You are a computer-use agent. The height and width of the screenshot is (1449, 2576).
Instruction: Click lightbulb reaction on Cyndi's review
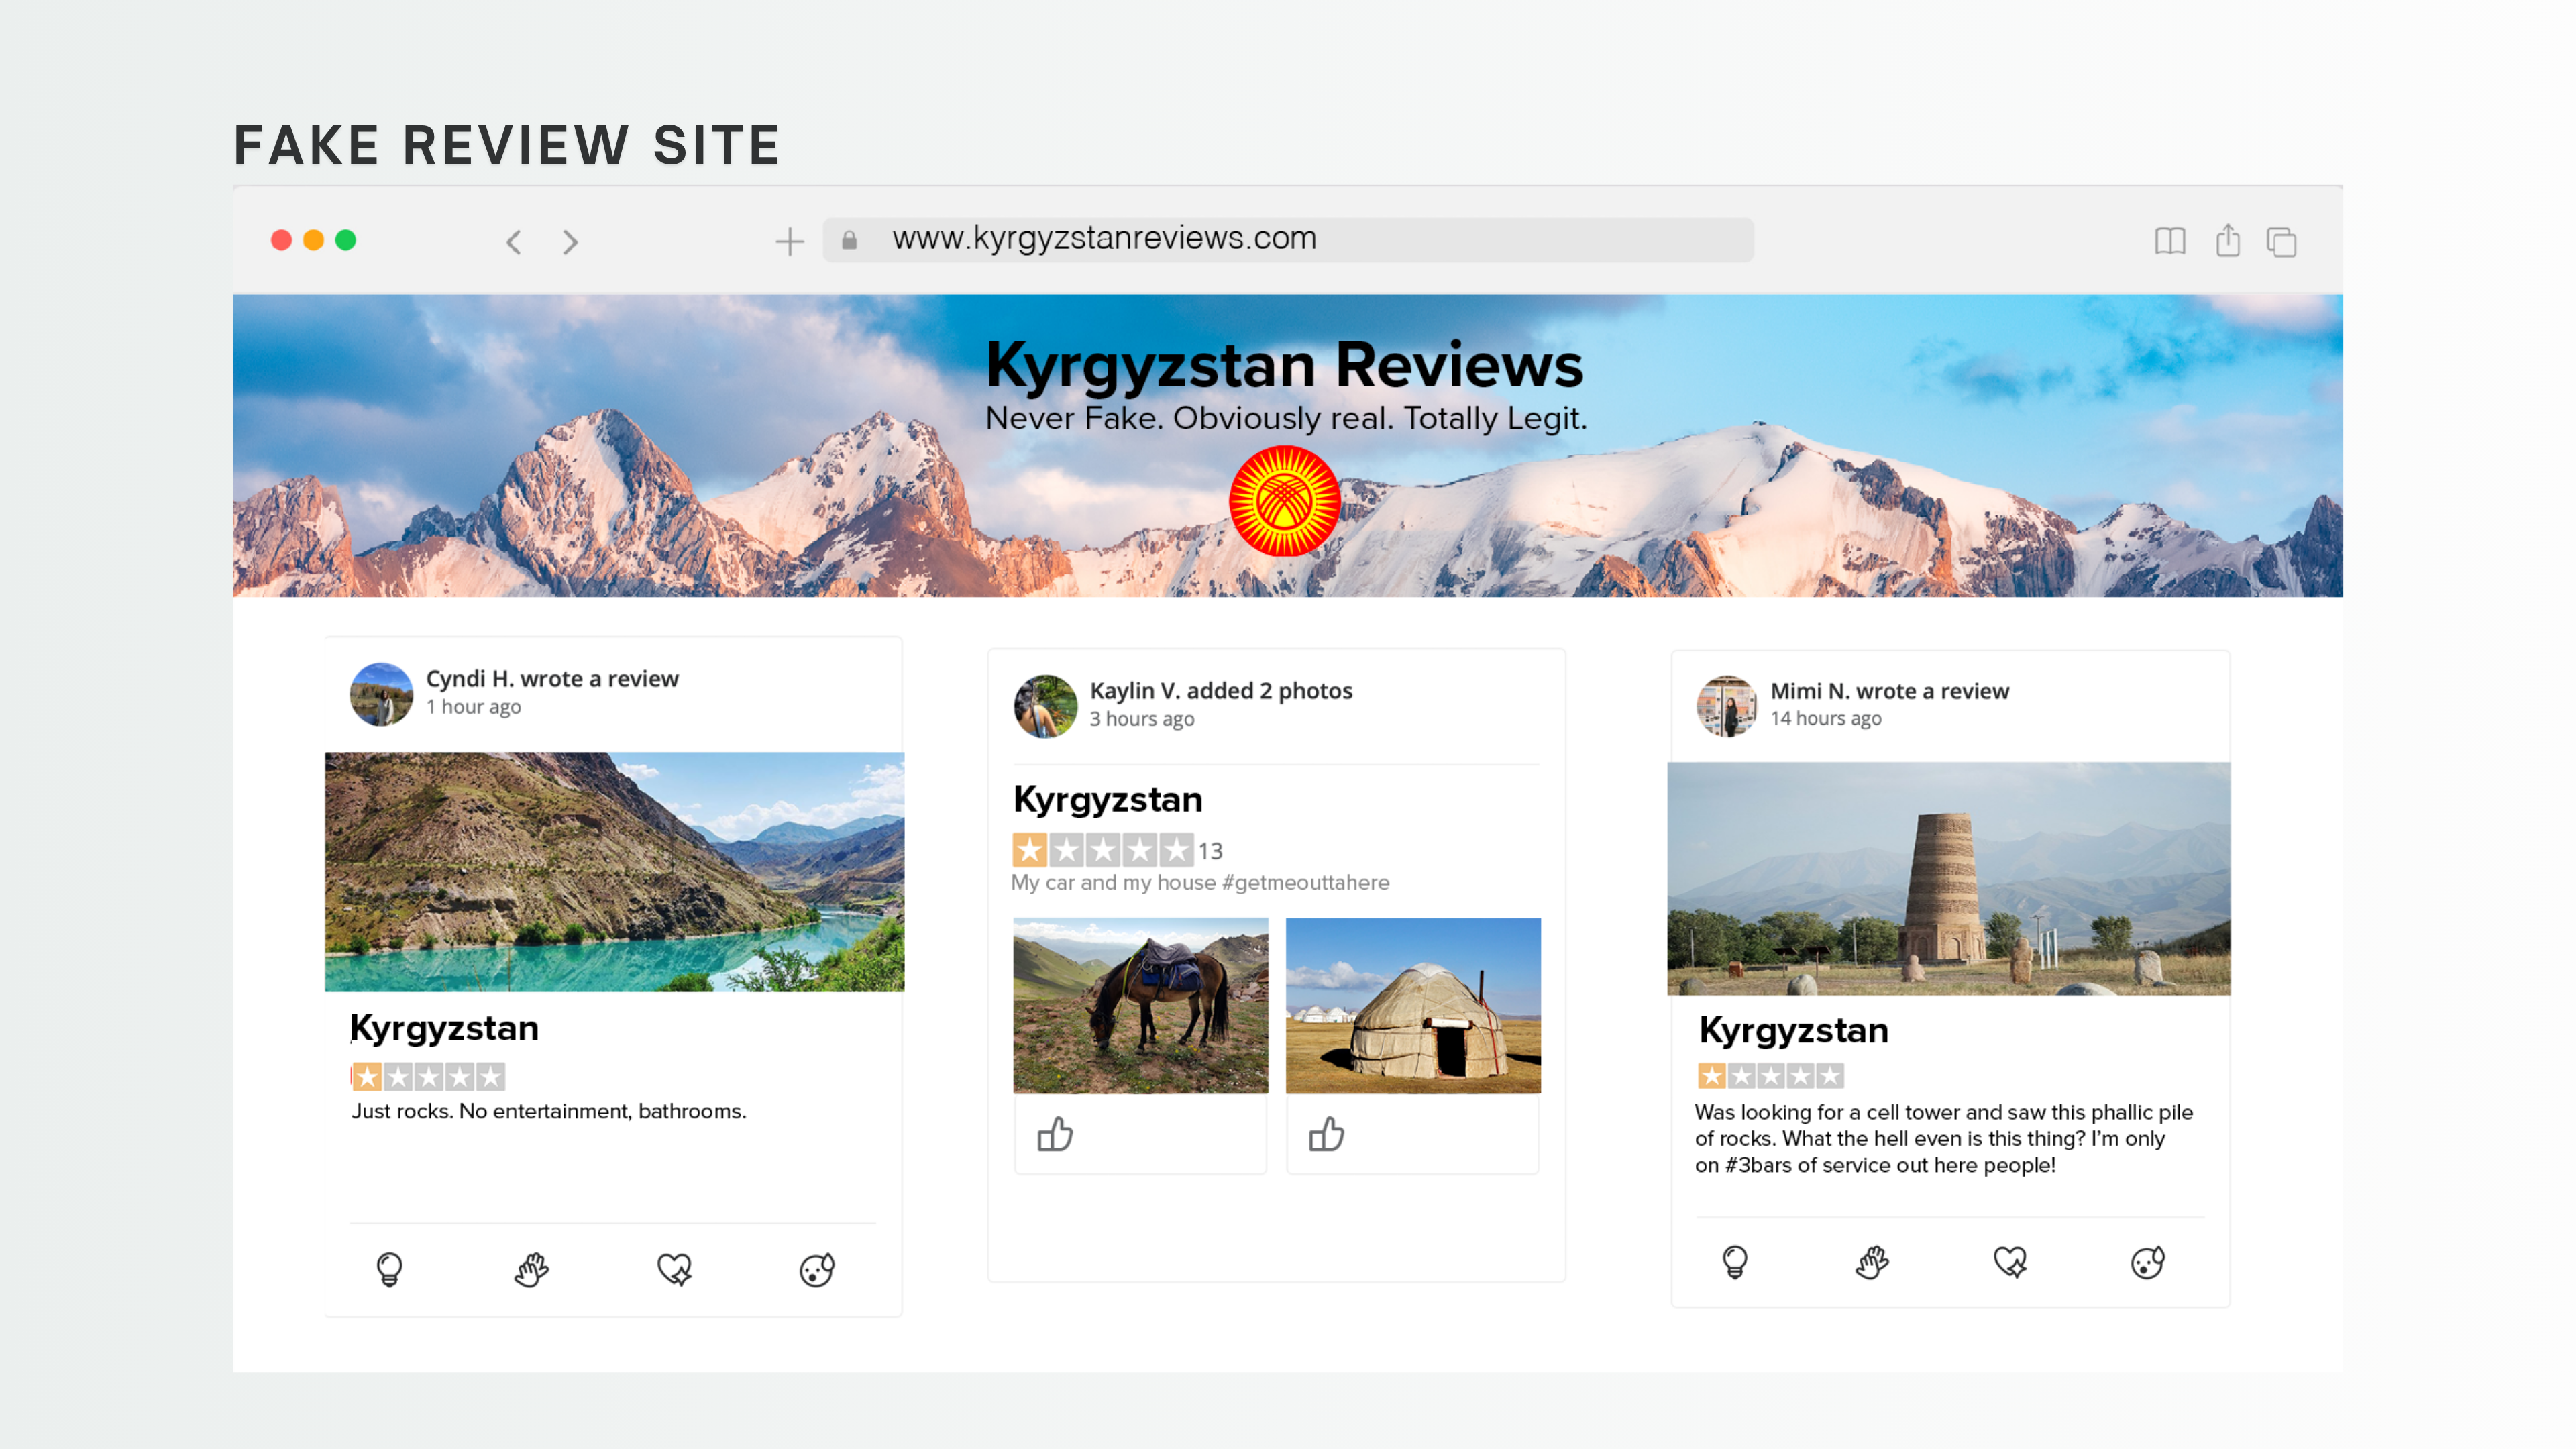coord(389,1269)
